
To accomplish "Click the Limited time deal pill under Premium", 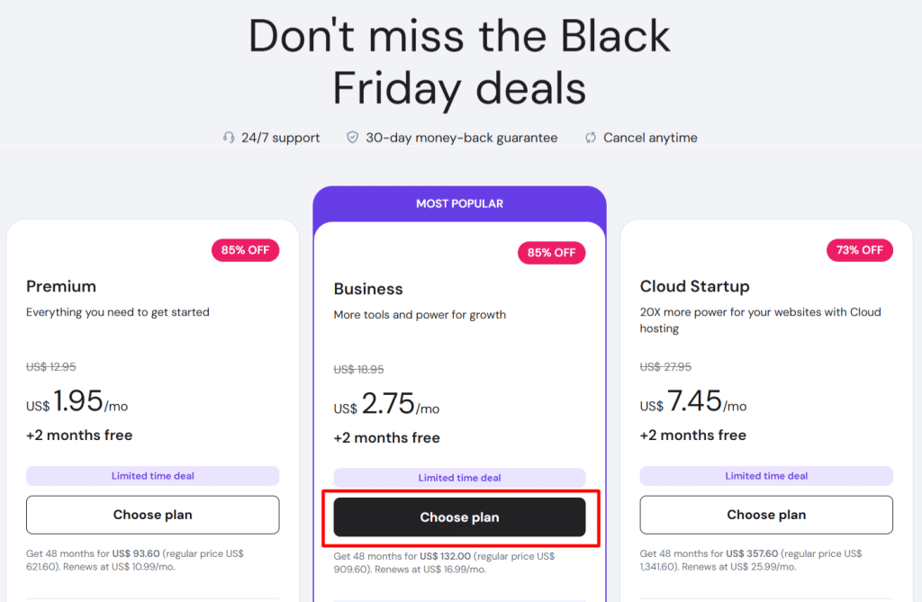I will (x=152, y=475).
